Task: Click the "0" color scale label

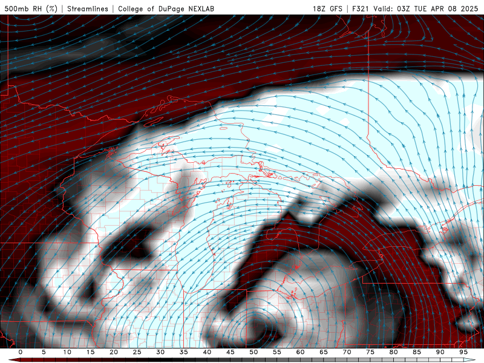Action: [21, 352]
